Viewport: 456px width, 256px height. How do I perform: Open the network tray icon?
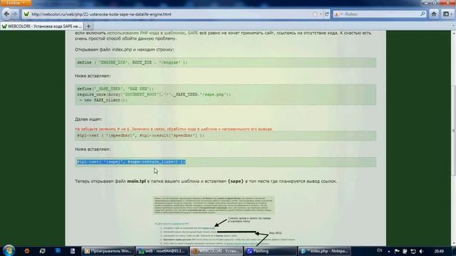pos(413,251)
